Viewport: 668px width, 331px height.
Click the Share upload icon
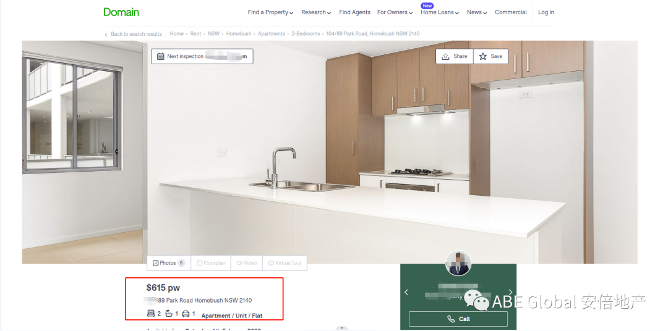(445, 56)
